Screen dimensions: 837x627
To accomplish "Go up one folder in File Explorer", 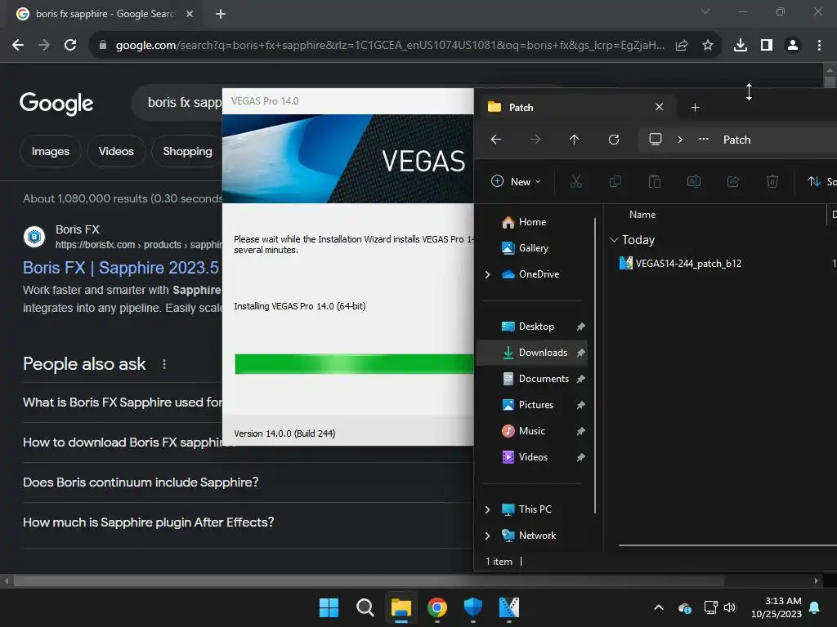I will pos(575,140).
